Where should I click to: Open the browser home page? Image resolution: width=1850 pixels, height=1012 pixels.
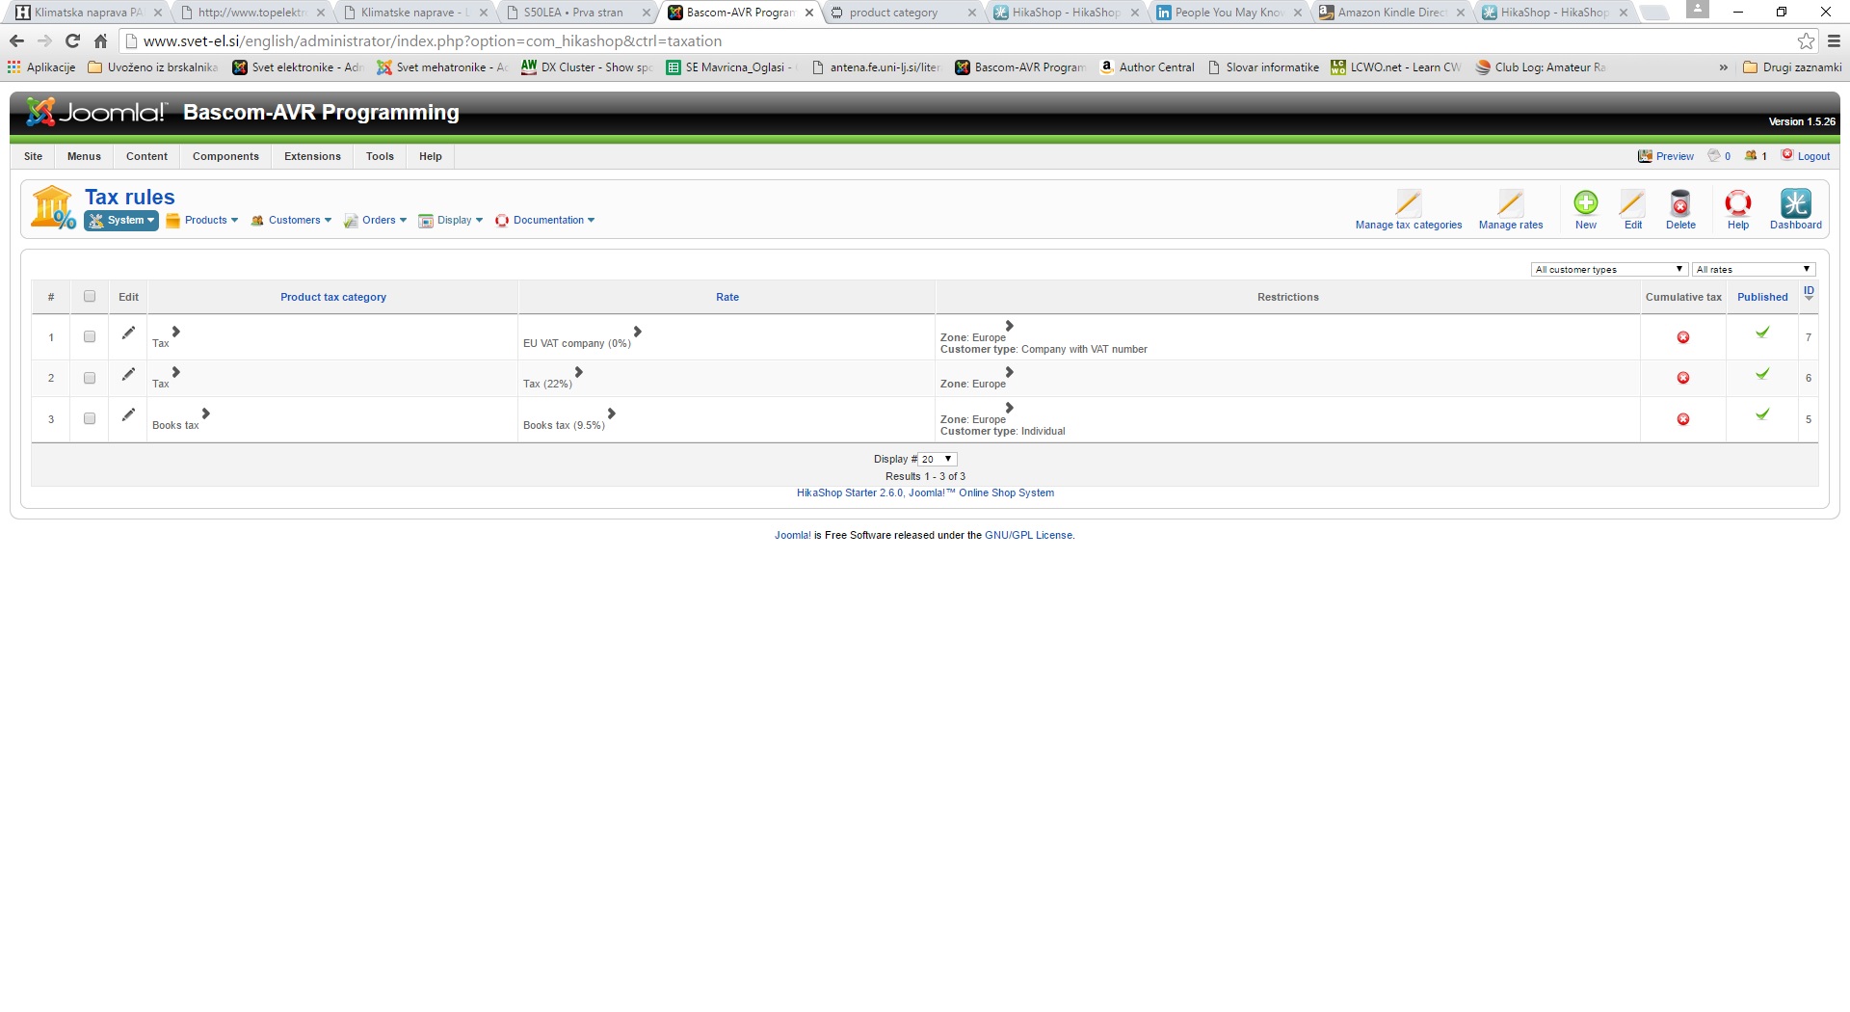(x=100, y=41)
